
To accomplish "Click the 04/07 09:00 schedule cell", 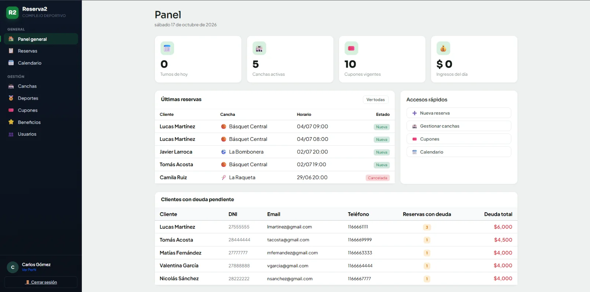I will point(312,127).
